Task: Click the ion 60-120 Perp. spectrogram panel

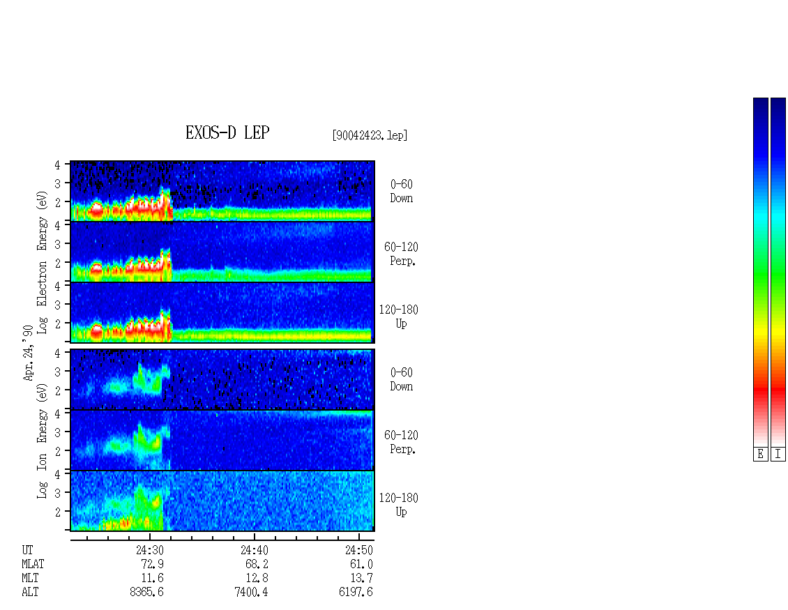Action: (222, 440)
